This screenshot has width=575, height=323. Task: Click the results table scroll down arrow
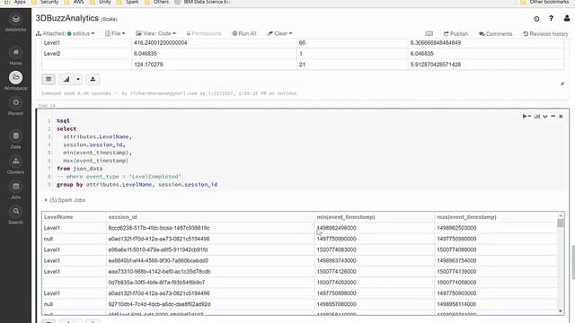(x=561, y=311)
